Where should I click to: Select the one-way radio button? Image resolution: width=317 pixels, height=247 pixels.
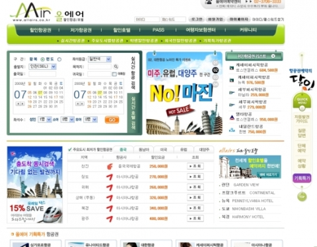(59, 59)
